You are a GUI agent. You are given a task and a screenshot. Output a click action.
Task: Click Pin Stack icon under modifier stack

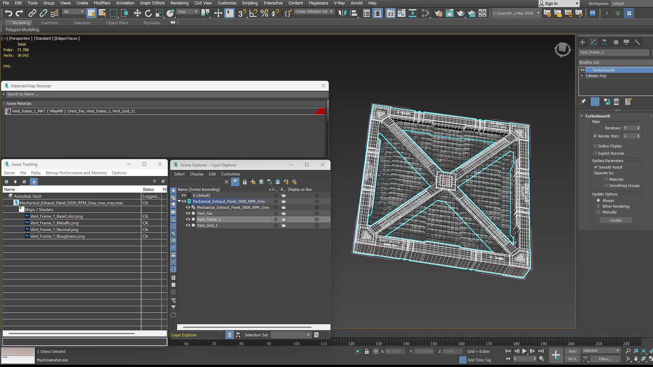(583, 102)
